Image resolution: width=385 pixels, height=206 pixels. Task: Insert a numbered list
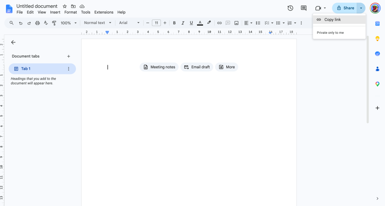290,23
